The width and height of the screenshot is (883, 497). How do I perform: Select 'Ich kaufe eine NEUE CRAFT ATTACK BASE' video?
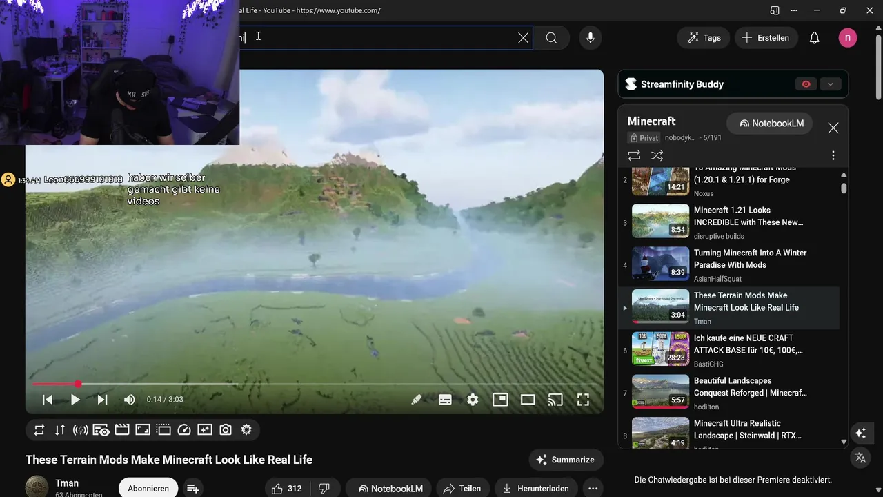tap(728, 351)
